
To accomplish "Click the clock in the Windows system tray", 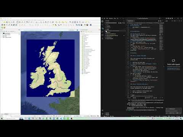I will coord(177,118).
